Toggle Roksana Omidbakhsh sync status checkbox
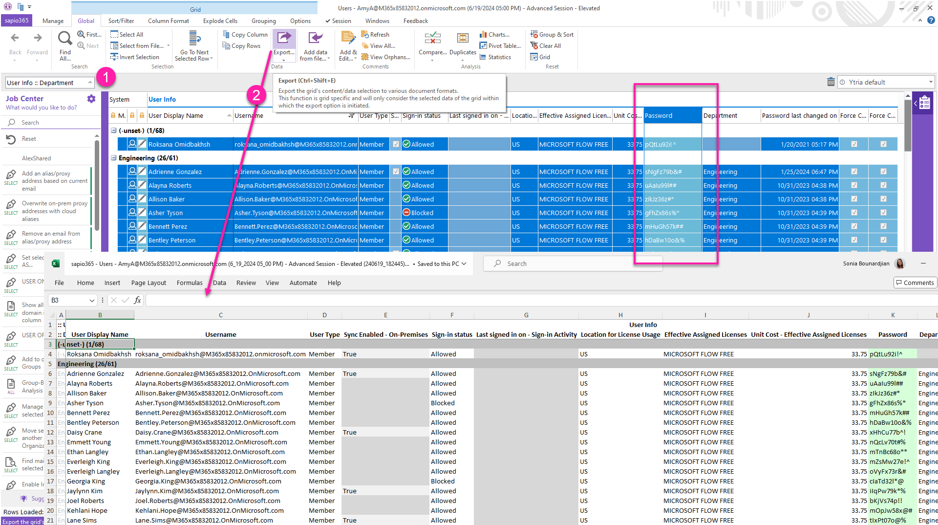 click(396, 144)
